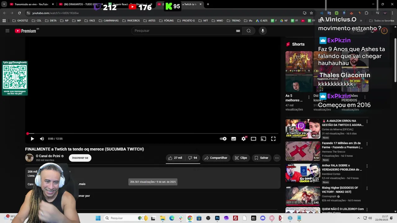Open the YouTube hamburger guide menu
This screenshot has height=223, width=397.
coord(7,31)
